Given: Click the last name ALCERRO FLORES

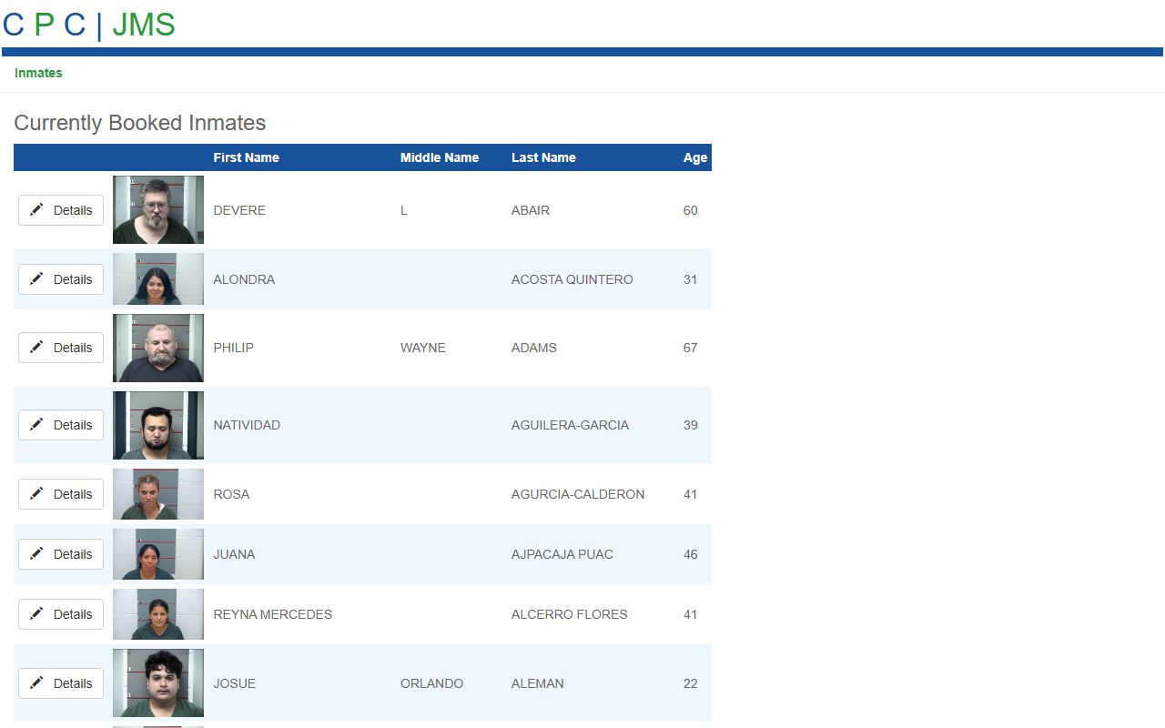Looking at the screenshot, I should tap(570, 614).
